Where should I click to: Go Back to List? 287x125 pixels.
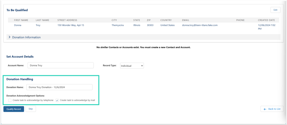click(x=272, y=109)
